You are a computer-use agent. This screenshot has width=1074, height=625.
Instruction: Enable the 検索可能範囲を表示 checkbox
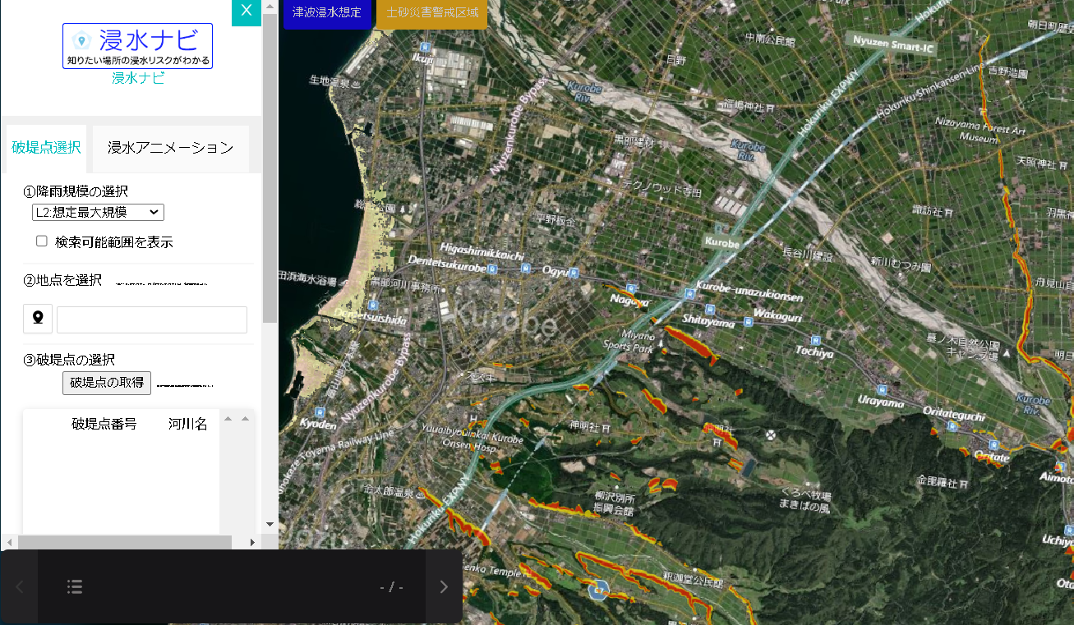click(42, 241)
